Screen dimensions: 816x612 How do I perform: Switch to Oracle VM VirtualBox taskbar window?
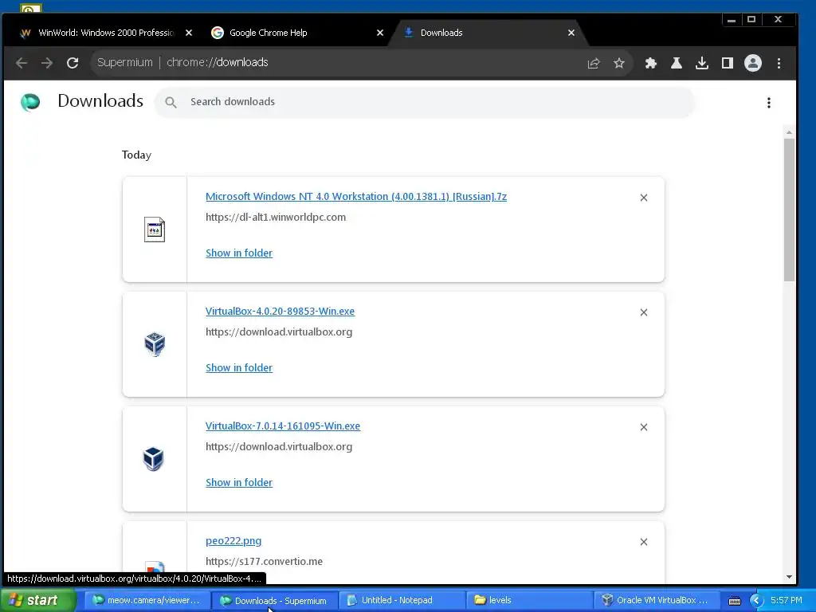[657, 601]
